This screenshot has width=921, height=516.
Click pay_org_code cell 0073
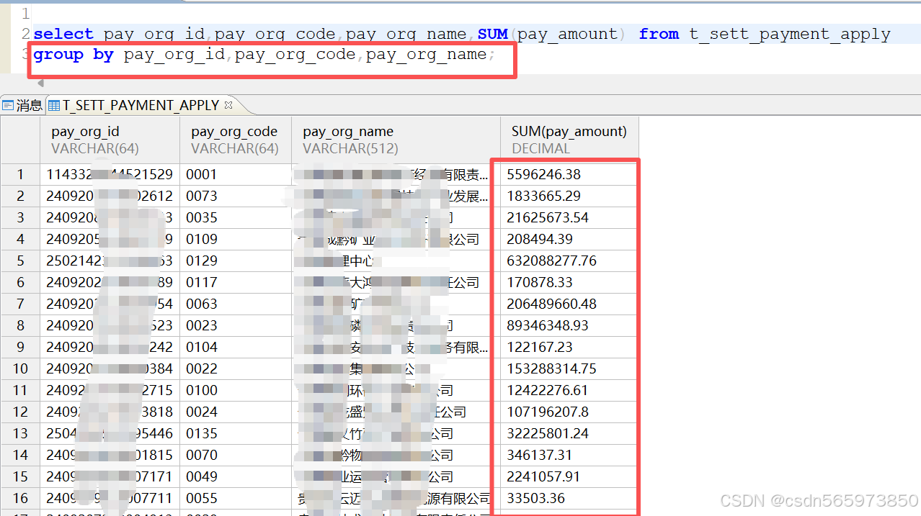coord(236,196)
